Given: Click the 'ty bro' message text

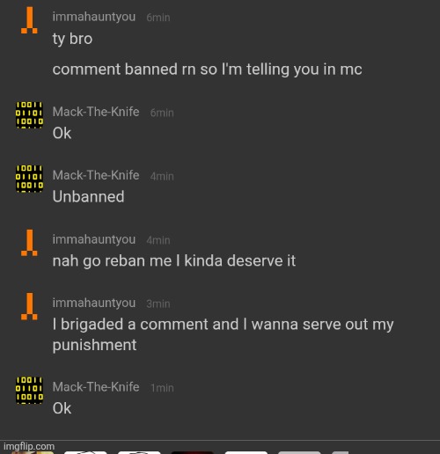Looking at the screenshot, I should pos(72,39).
